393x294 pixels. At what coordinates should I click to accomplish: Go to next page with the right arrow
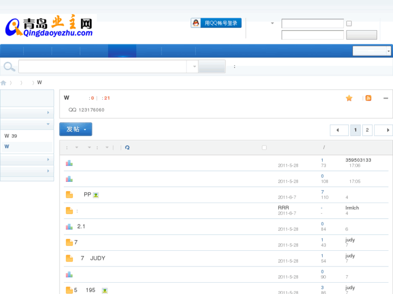(x=383, y=130)
